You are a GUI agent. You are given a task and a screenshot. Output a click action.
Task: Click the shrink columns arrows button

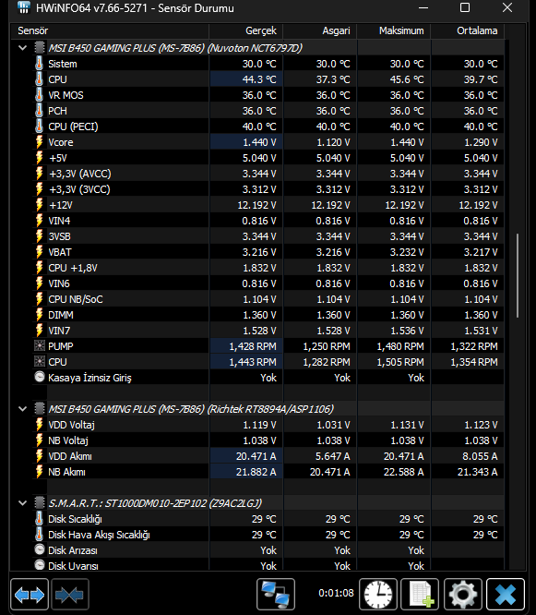pos(70,594)
